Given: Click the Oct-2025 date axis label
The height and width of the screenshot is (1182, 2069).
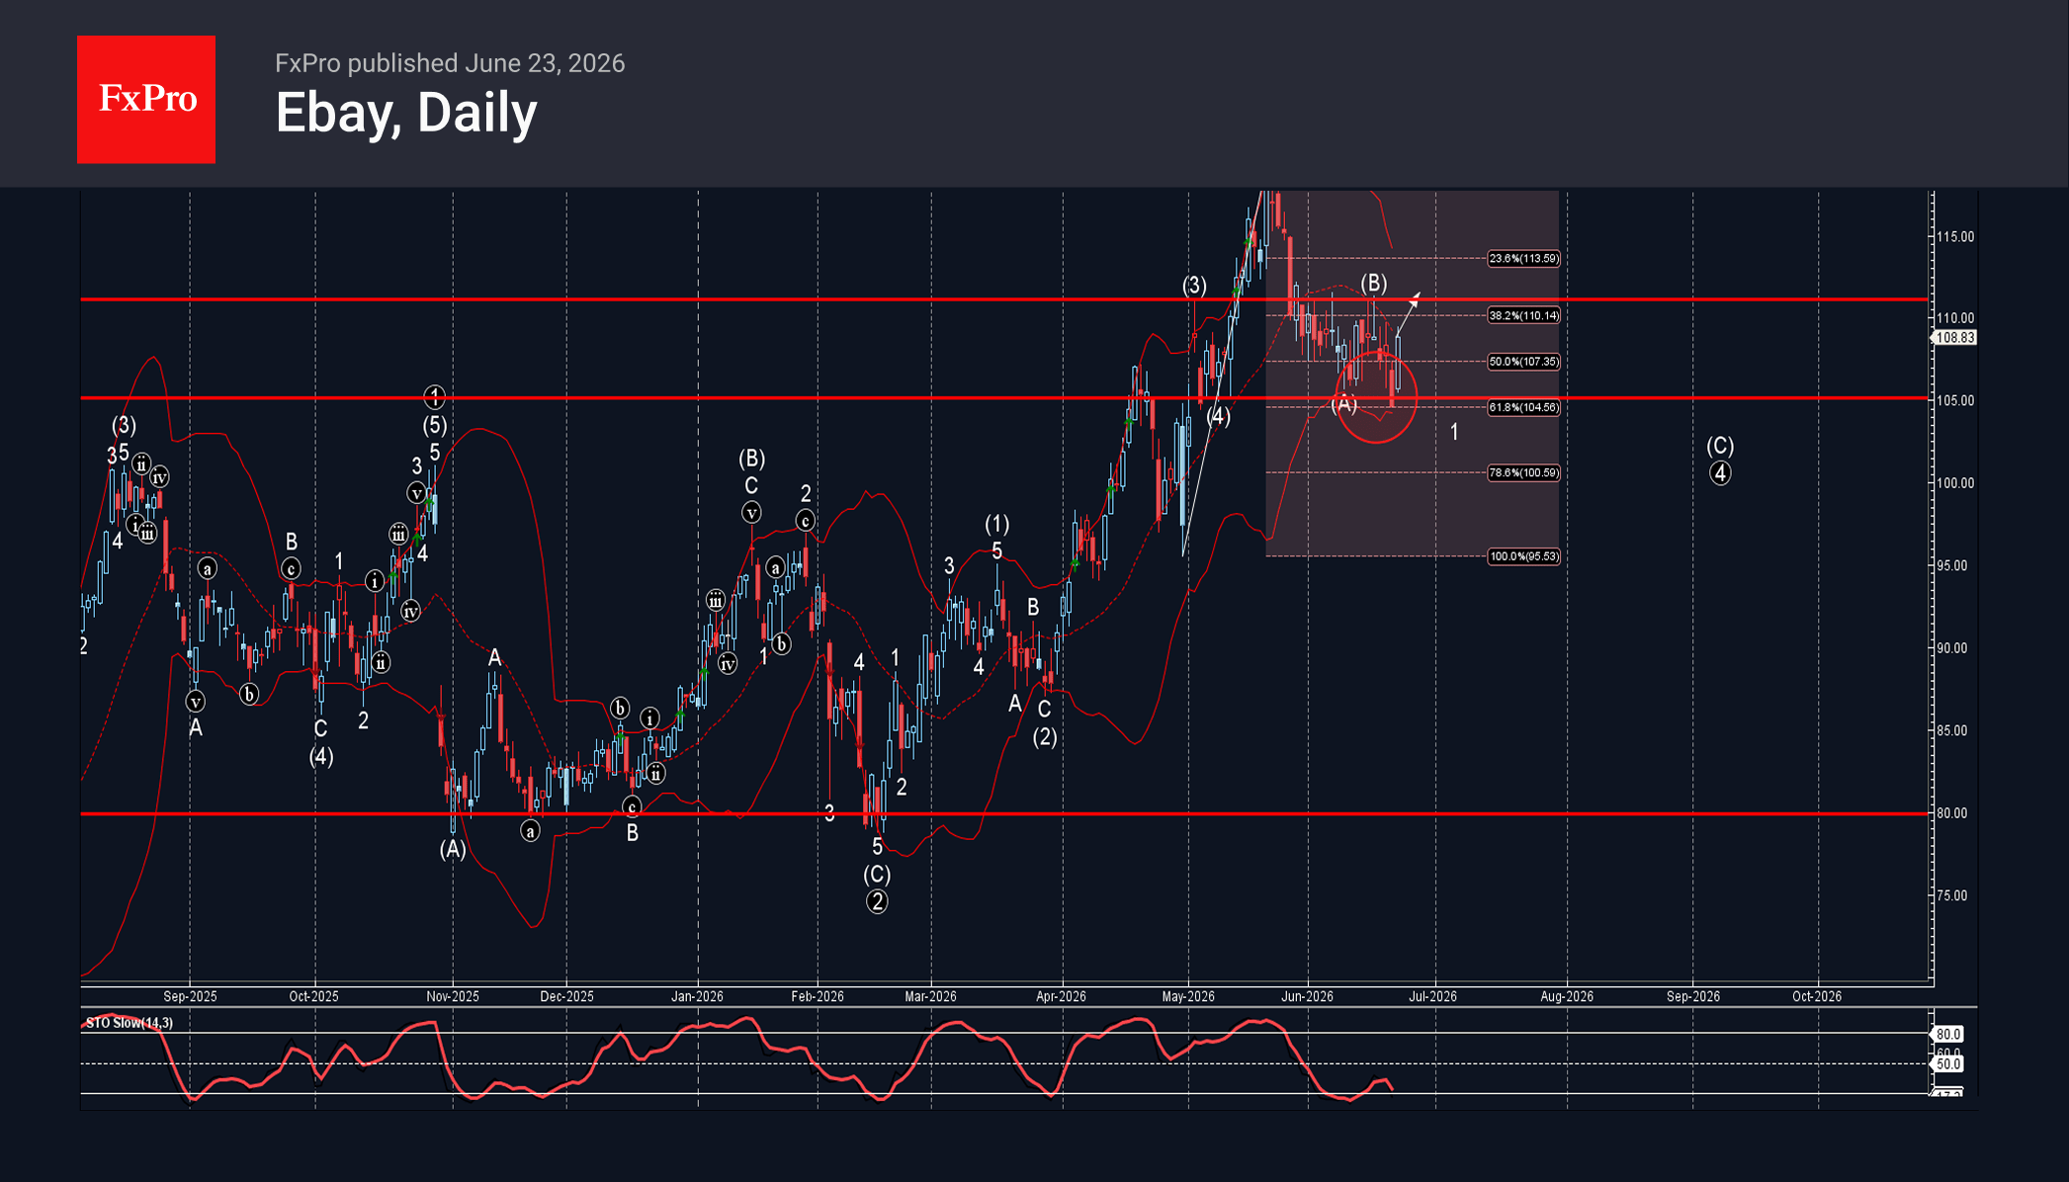Looking at the screenshot, I should click(314, 996).
